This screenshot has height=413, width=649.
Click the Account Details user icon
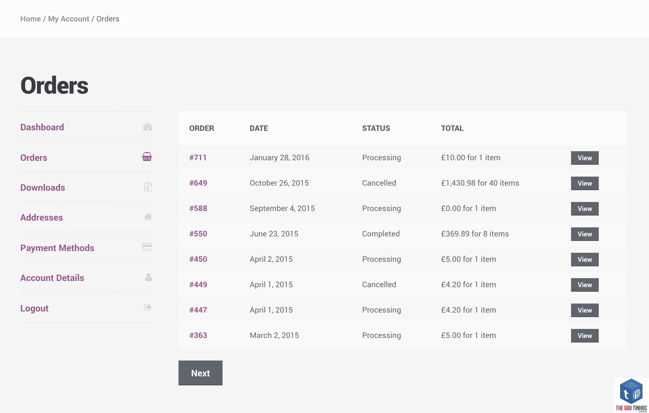(148, 277)
